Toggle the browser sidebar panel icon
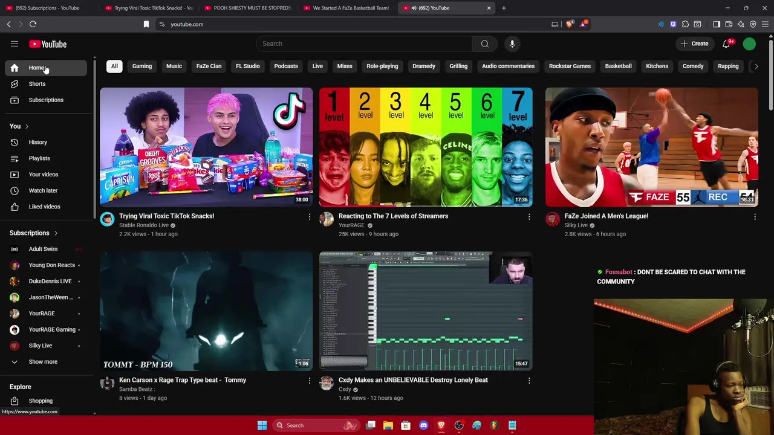This screenshot has height=435, width=774. click(x=717, y=24)
